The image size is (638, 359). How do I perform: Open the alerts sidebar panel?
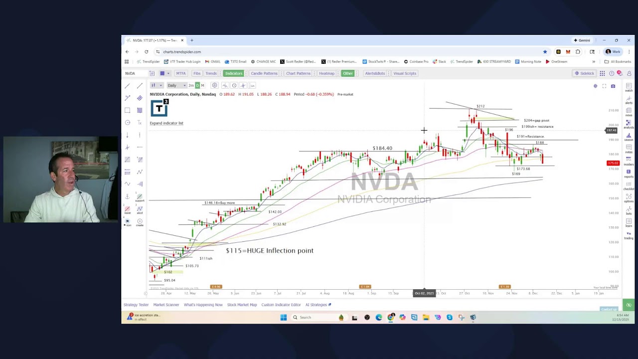pos(629,99)
